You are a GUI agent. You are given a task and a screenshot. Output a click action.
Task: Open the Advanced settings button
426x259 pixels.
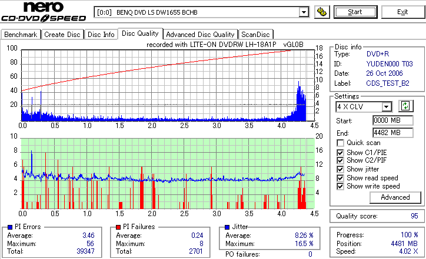tap(395, 197)
